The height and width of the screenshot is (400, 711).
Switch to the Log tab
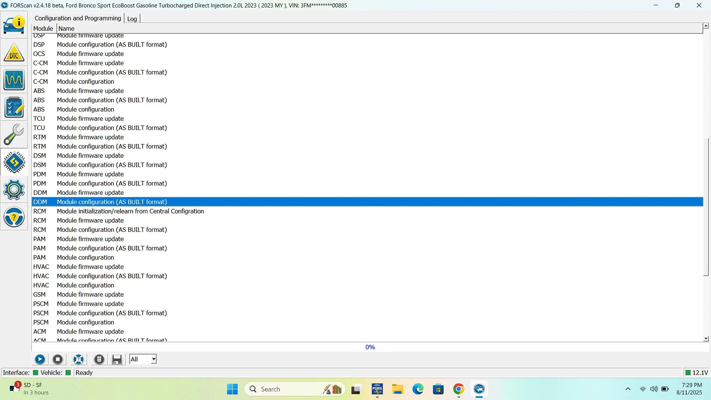132,19
